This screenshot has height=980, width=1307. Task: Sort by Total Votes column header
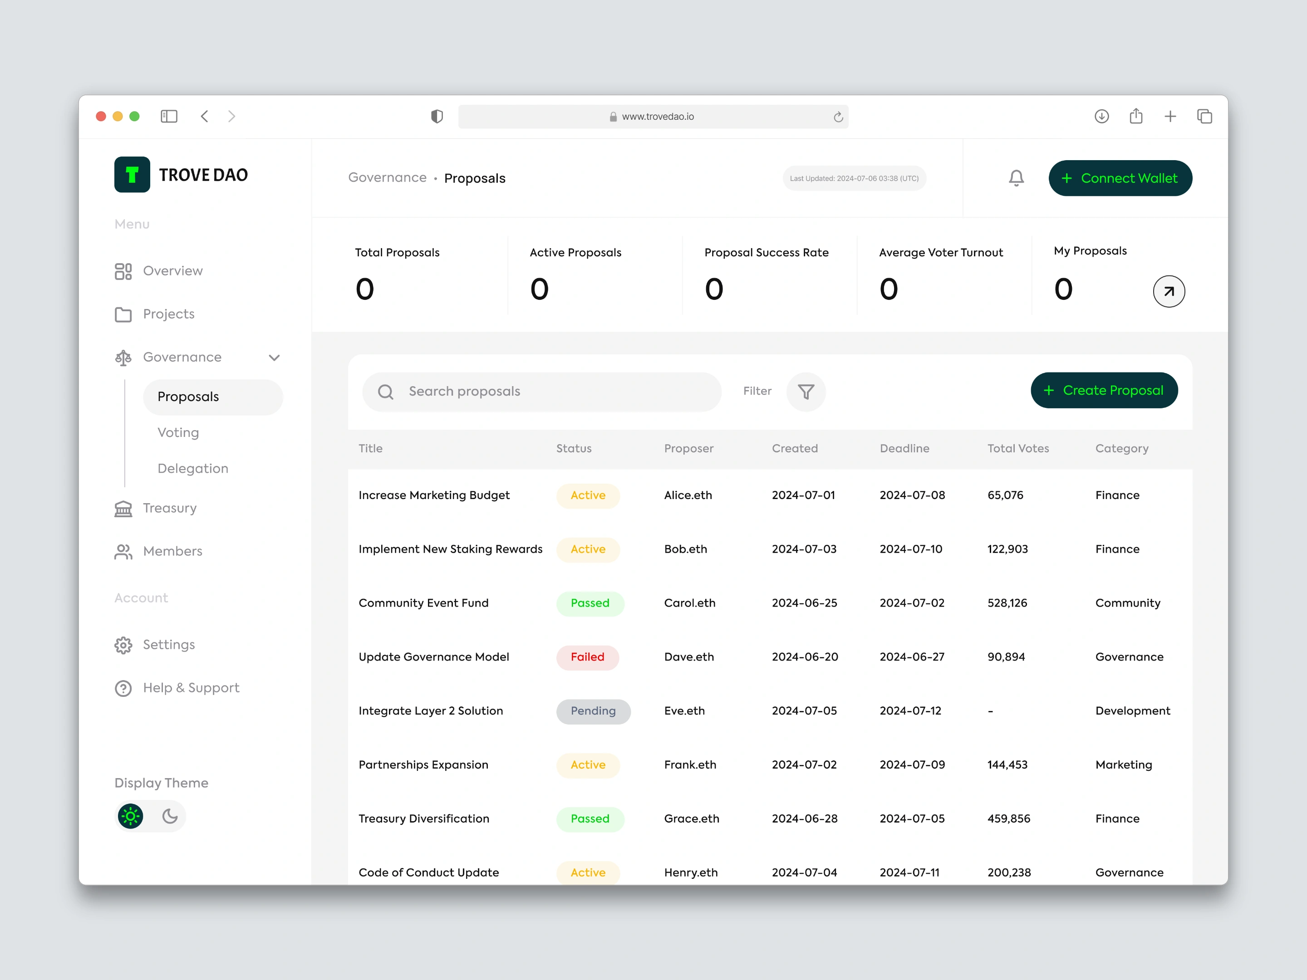coord(1018,448)
